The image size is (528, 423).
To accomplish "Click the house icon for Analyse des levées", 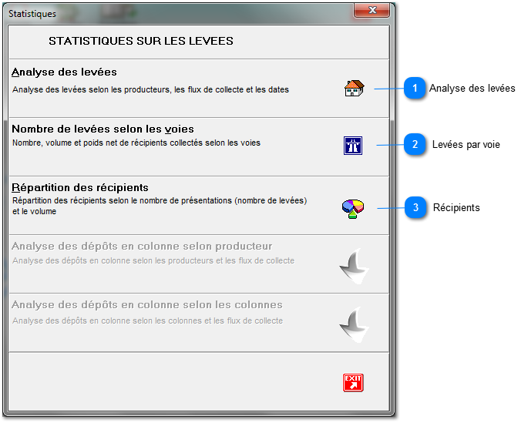I will [354, 89].
